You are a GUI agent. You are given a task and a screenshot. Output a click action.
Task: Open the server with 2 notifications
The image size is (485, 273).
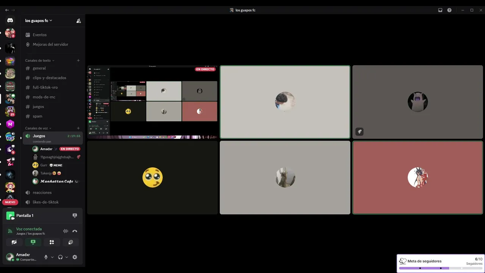10,33
